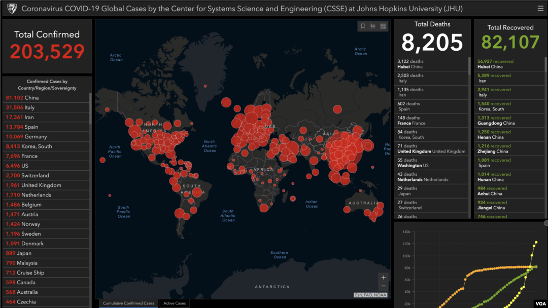Viewport: 548px width, 308px height.
Task: Select the 29 deaths Japan entry
Action: pyautogui.click(x=431, y=191)
